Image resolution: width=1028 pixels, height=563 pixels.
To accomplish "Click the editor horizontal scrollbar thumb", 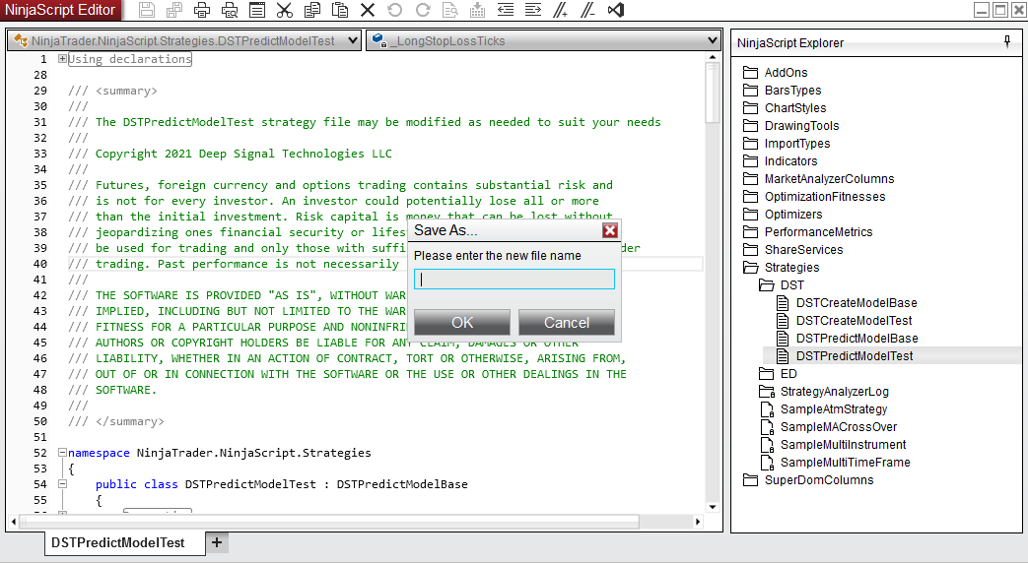I will point(329,522).
